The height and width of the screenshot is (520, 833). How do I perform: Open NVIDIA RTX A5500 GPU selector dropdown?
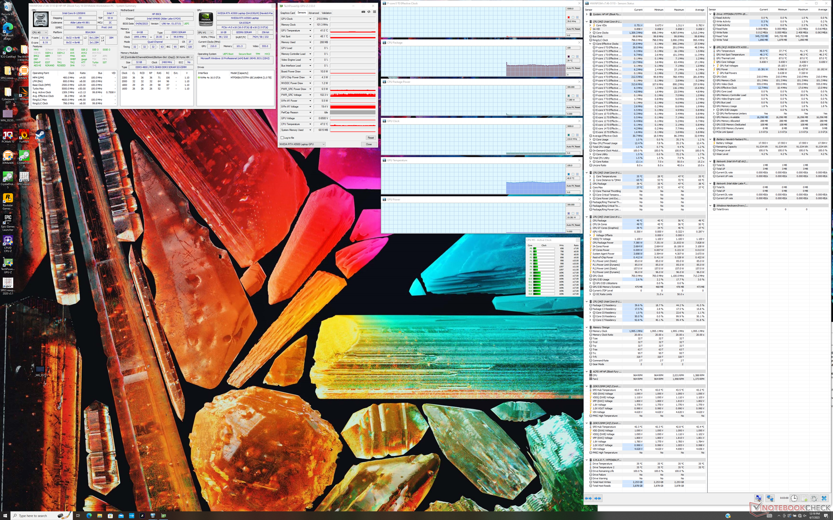click(x=302, y=144)
